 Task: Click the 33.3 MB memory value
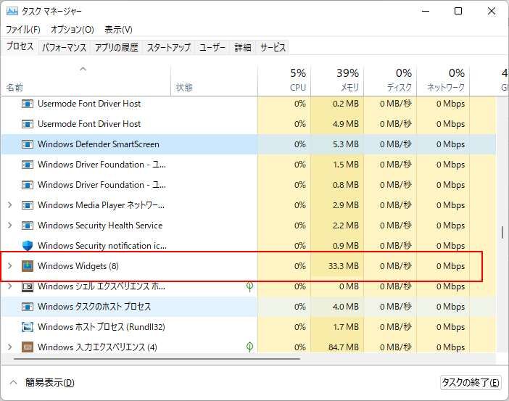(x=344, y=266)
